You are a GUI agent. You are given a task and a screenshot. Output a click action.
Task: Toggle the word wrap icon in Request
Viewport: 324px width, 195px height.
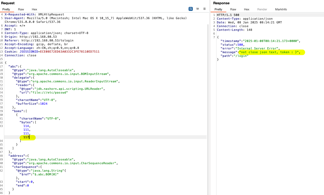(190, 9)
